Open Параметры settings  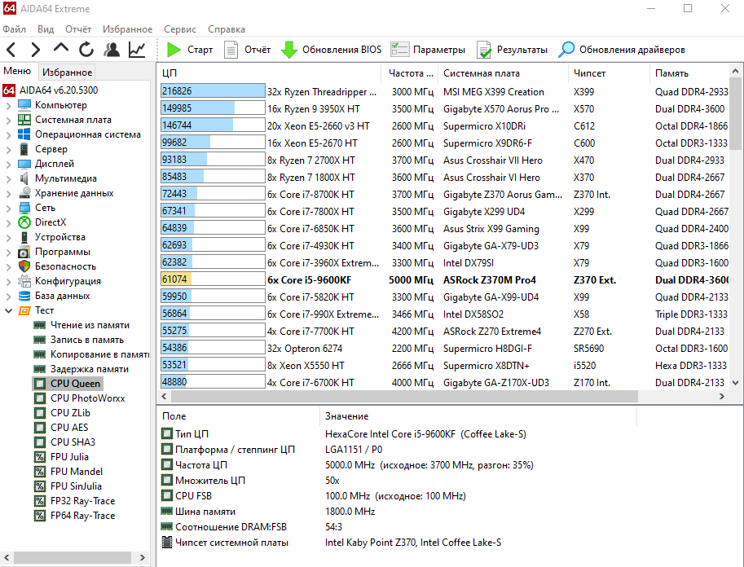[428, 50]
